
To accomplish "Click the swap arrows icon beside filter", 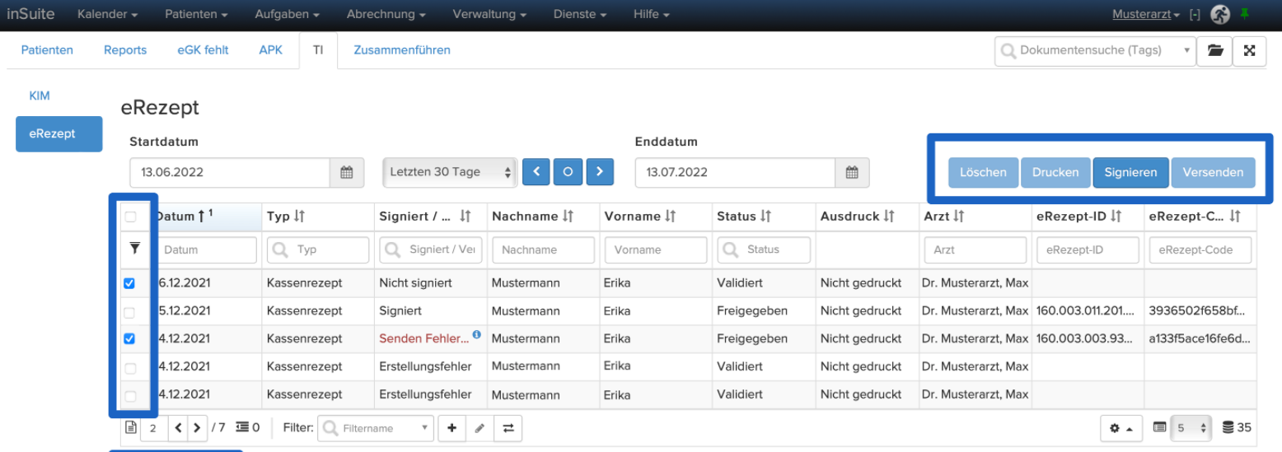I will [508, 427].
